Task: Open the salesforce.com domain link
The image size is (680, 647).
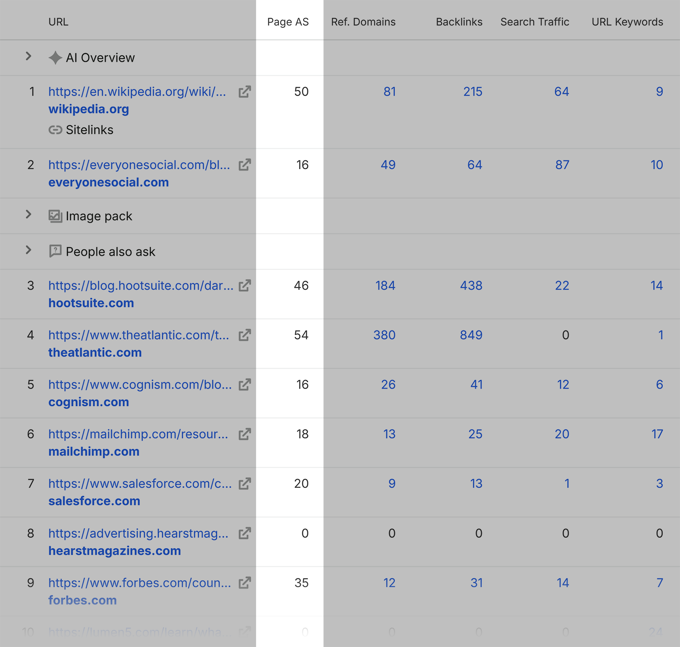Action: click(94, 501)
